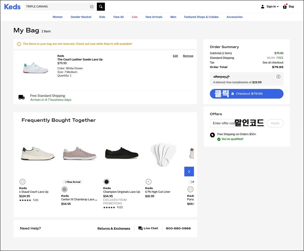Open the View All menu
304x251 pixels.
(x=118, y=17)
